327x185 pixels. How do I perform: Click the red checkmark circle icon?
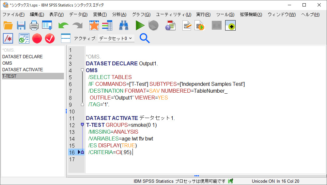[x=50, y=38]
